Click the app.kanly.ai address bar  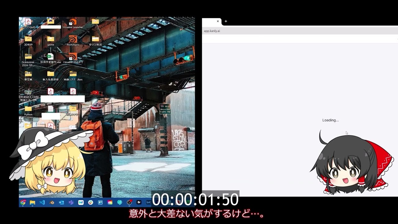point(300,31)
